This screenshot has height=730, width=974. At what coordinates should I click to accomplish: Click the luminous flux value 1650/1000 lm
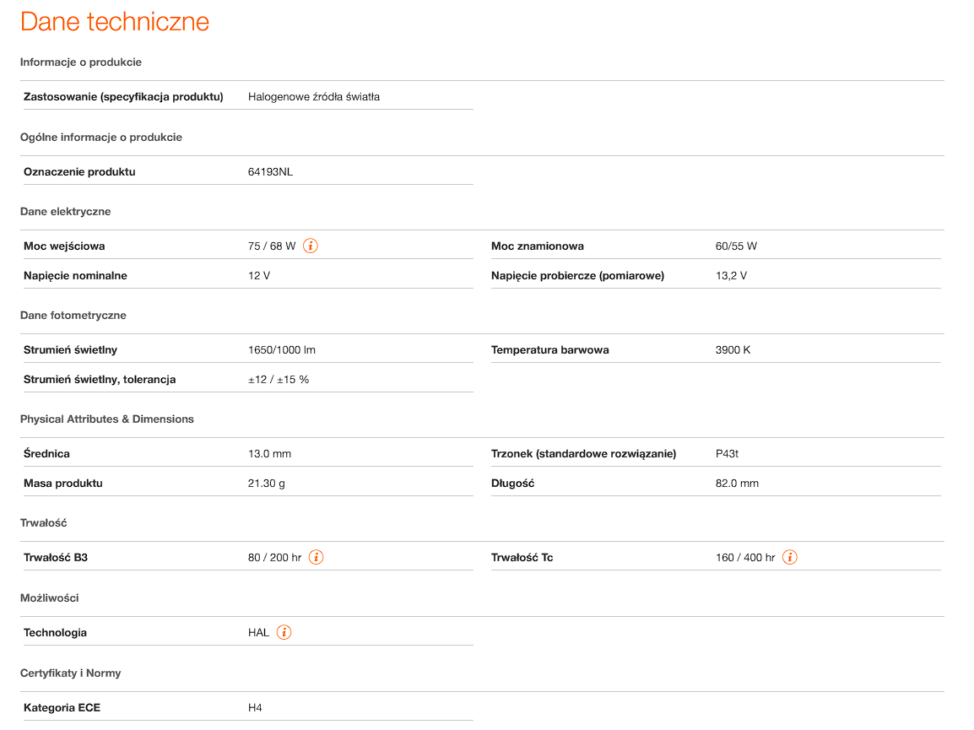pyautogui.click(x=282, y=350)
